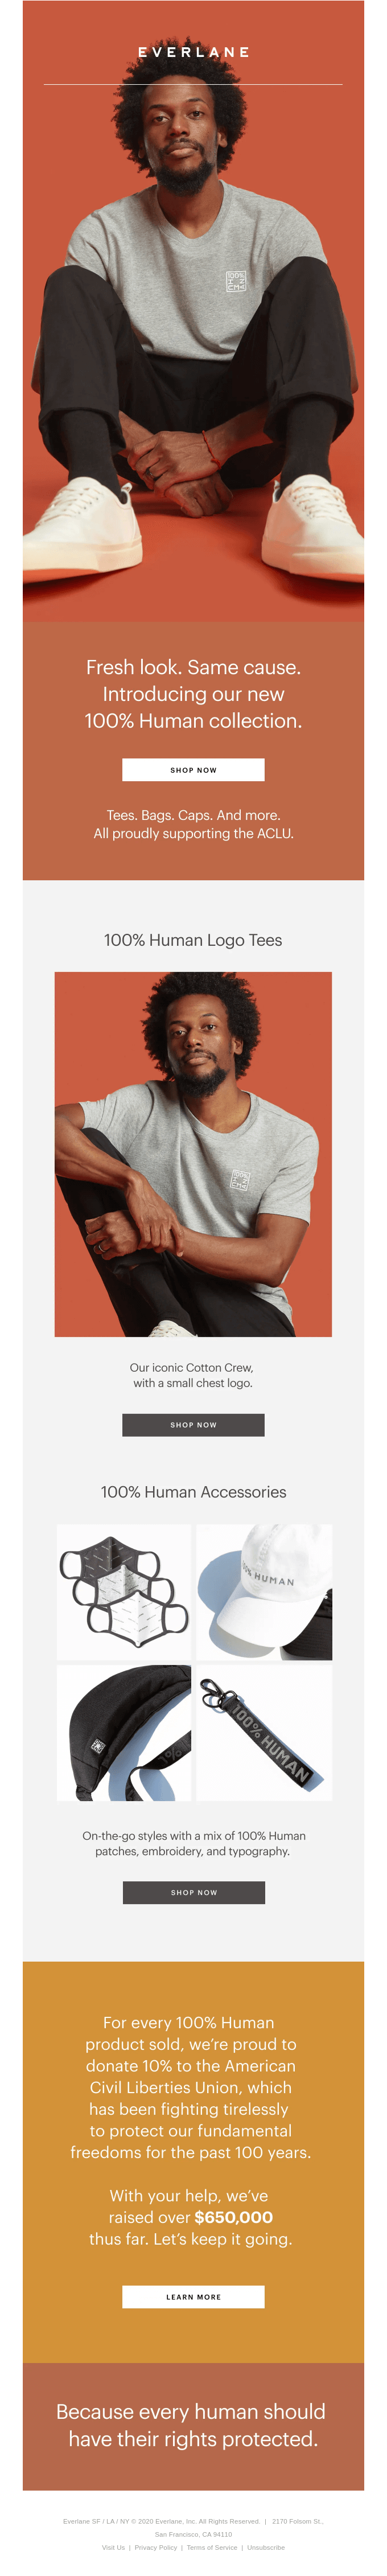Open the Terms of Service link

[212, 2547]
